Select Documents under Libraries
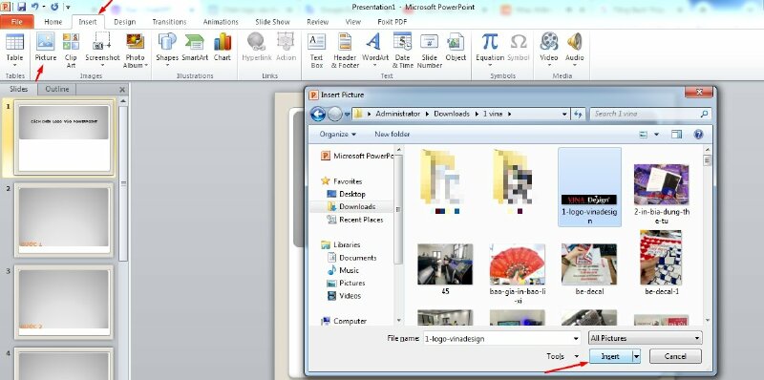Viewport: 764px width, 380px height. 357,258
